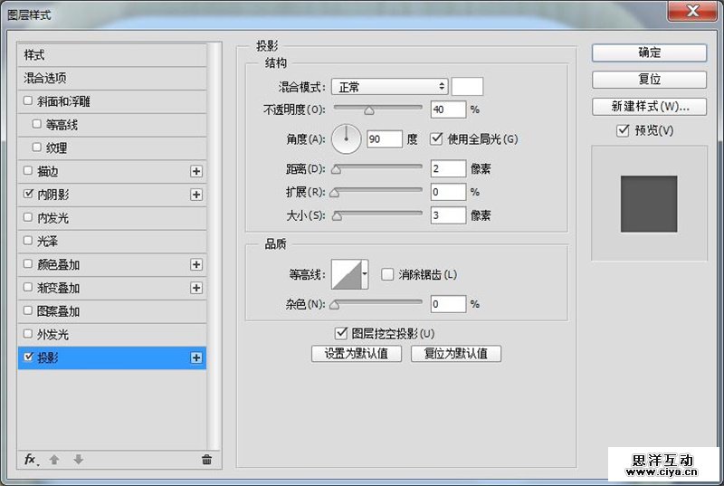Click the 等高线 contour thumbnail in 品质
Screen dimensions: 724x486
347,274
